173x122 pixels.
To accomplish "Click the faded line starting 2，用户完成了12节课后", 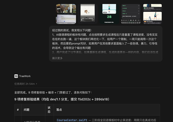I will pos(105,52).
